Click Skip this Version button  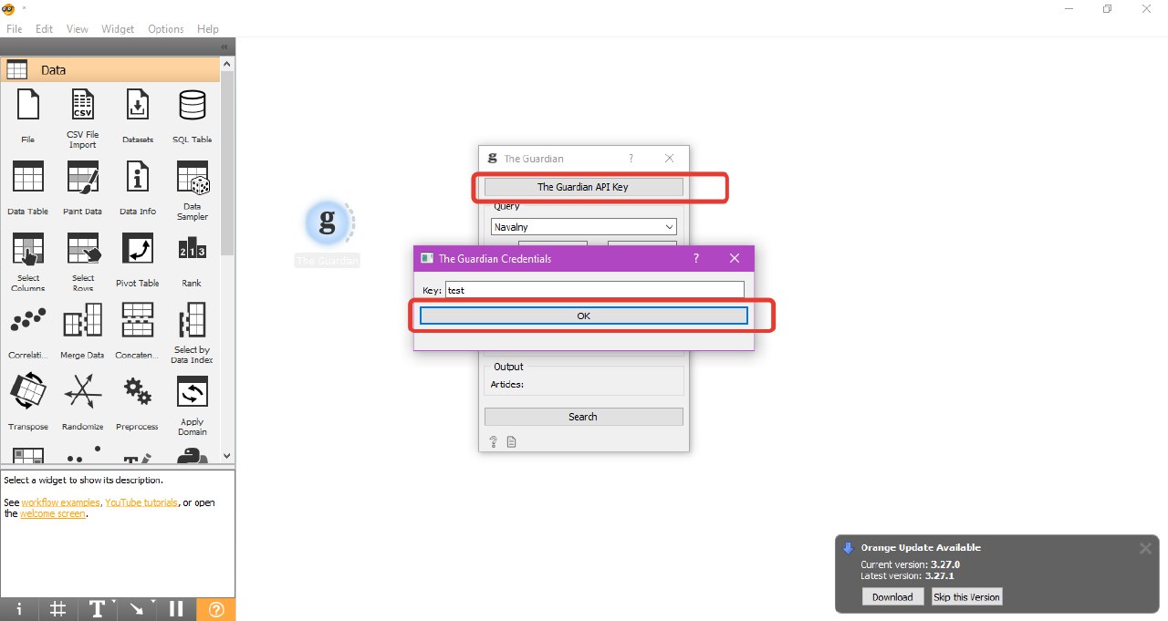point(966,597)
